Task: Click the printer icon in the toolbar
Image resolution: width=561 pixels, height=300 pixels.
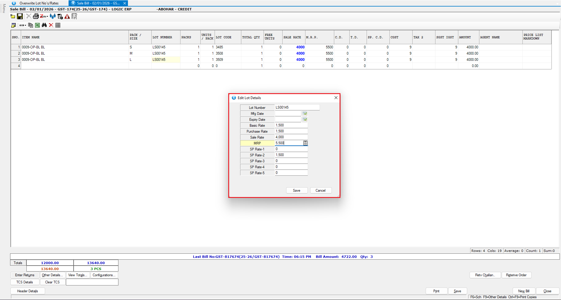Action: tap(36, 16)
